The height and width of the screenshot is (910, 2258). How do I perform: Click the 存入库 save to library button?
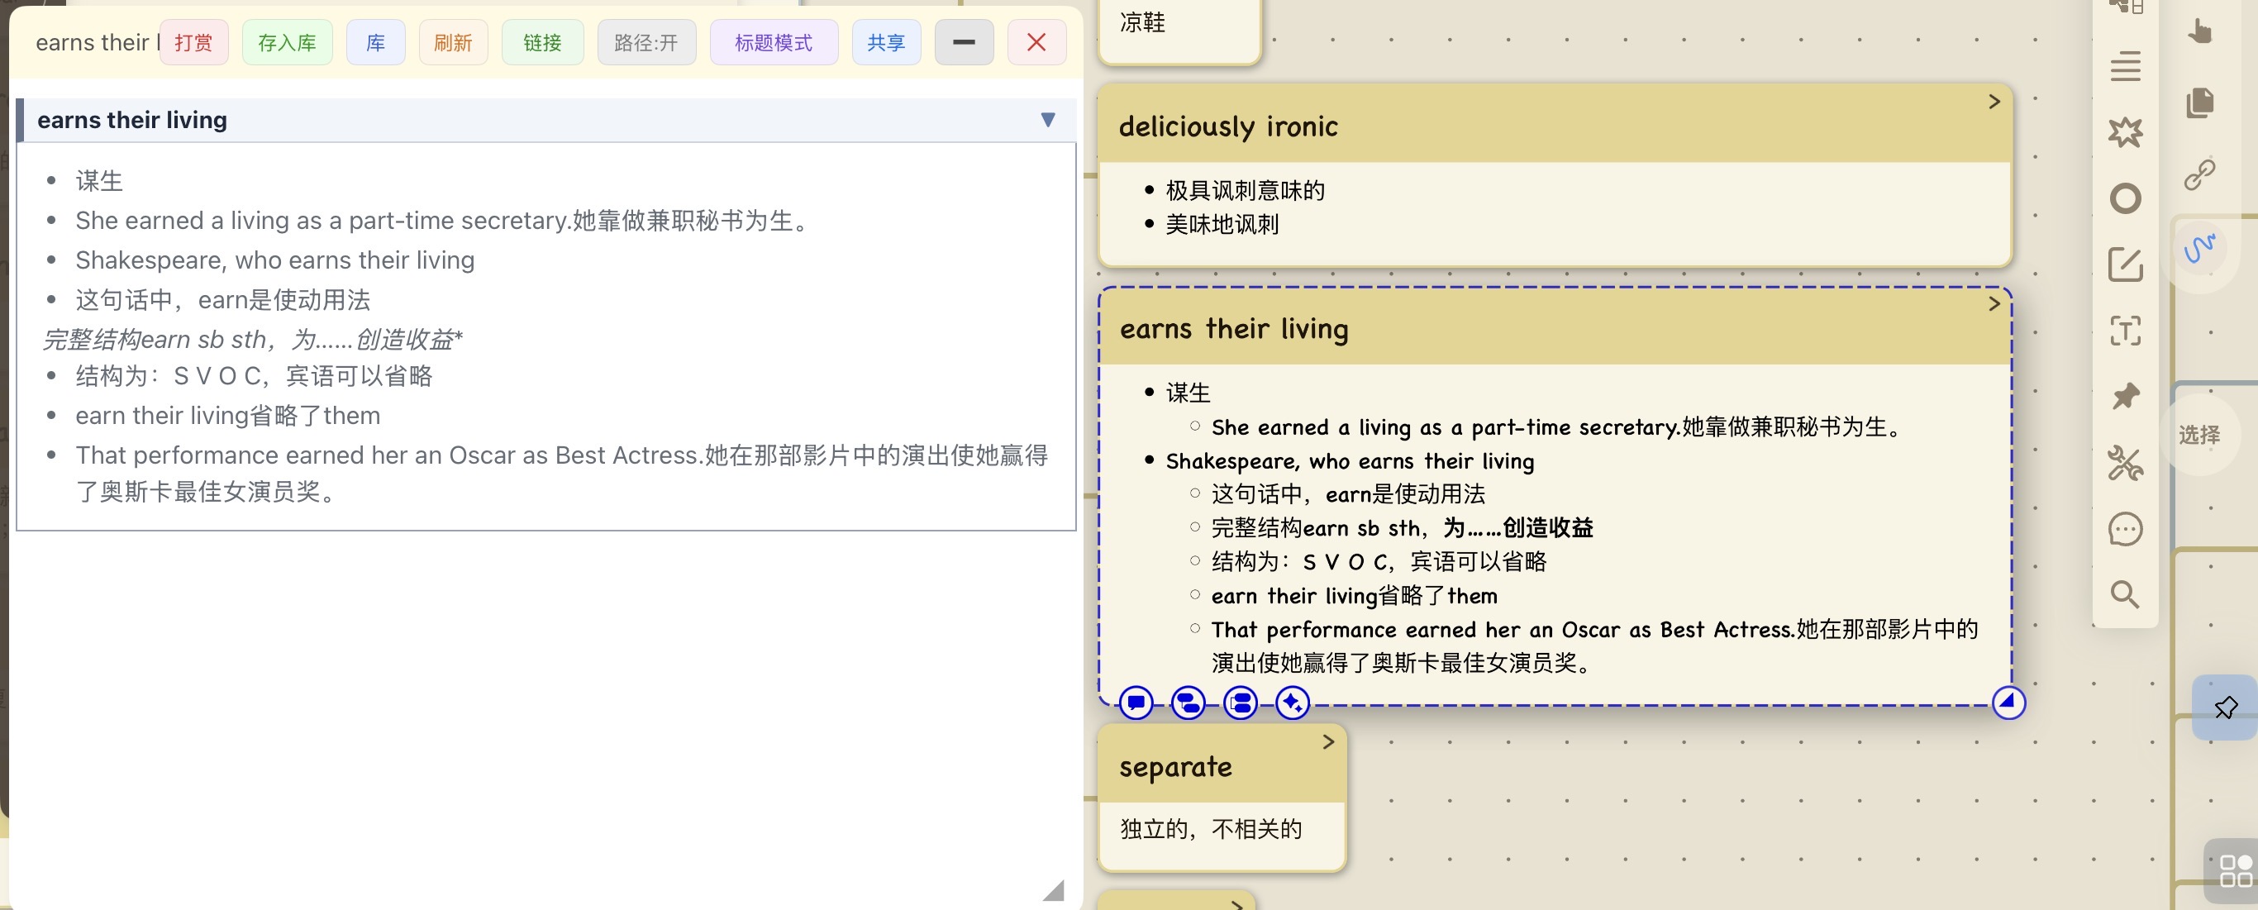[287, 43]
